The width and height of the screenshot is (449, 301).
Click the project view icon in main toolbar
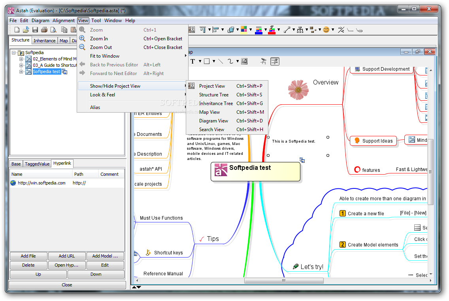(192, 30)
